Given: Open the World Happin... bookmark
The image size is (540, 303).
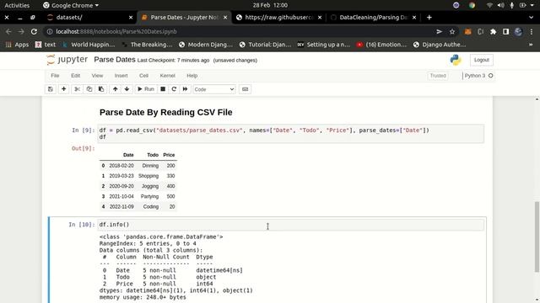Looking at the screenshot, I should pos(89,45).
